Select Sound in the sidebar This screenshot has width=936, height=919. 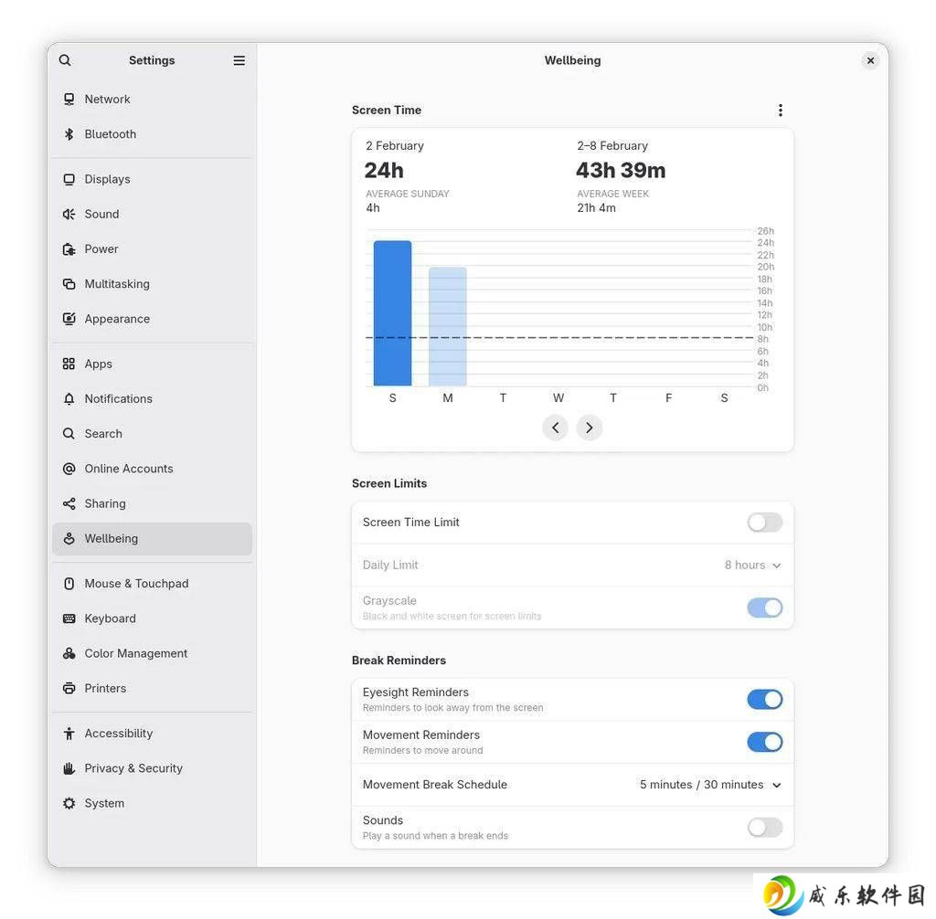(152, 215)
